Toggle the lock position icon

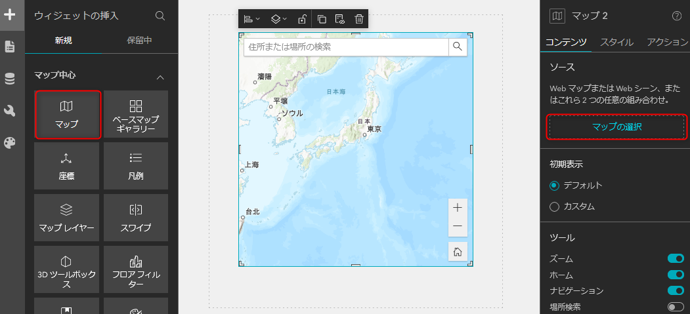[x=302, y=19]
